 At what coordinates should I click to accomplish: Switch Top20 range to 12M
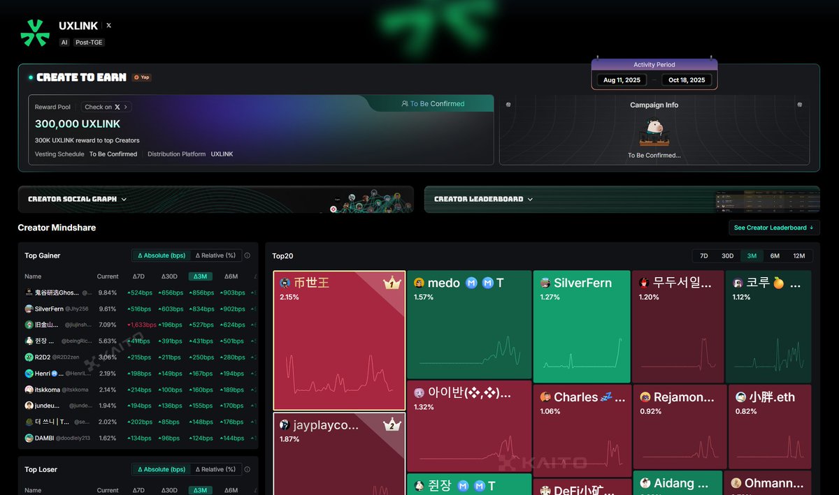point(799,256)
